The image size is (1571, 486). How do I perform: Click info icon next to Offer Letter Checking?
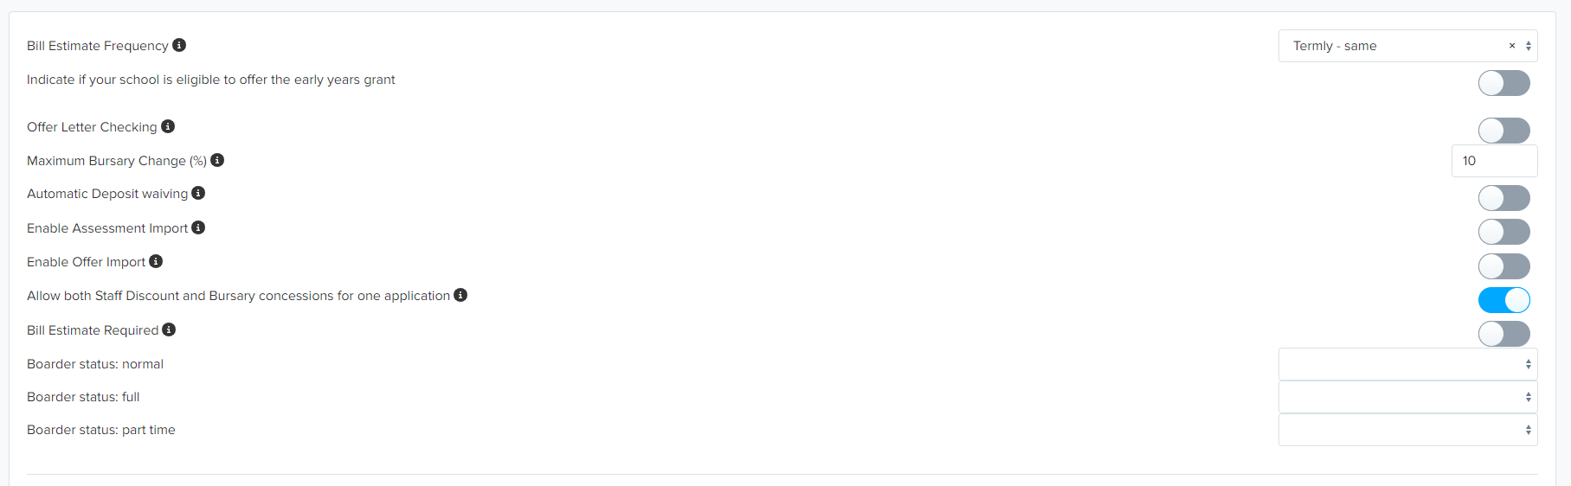point(168,126)
